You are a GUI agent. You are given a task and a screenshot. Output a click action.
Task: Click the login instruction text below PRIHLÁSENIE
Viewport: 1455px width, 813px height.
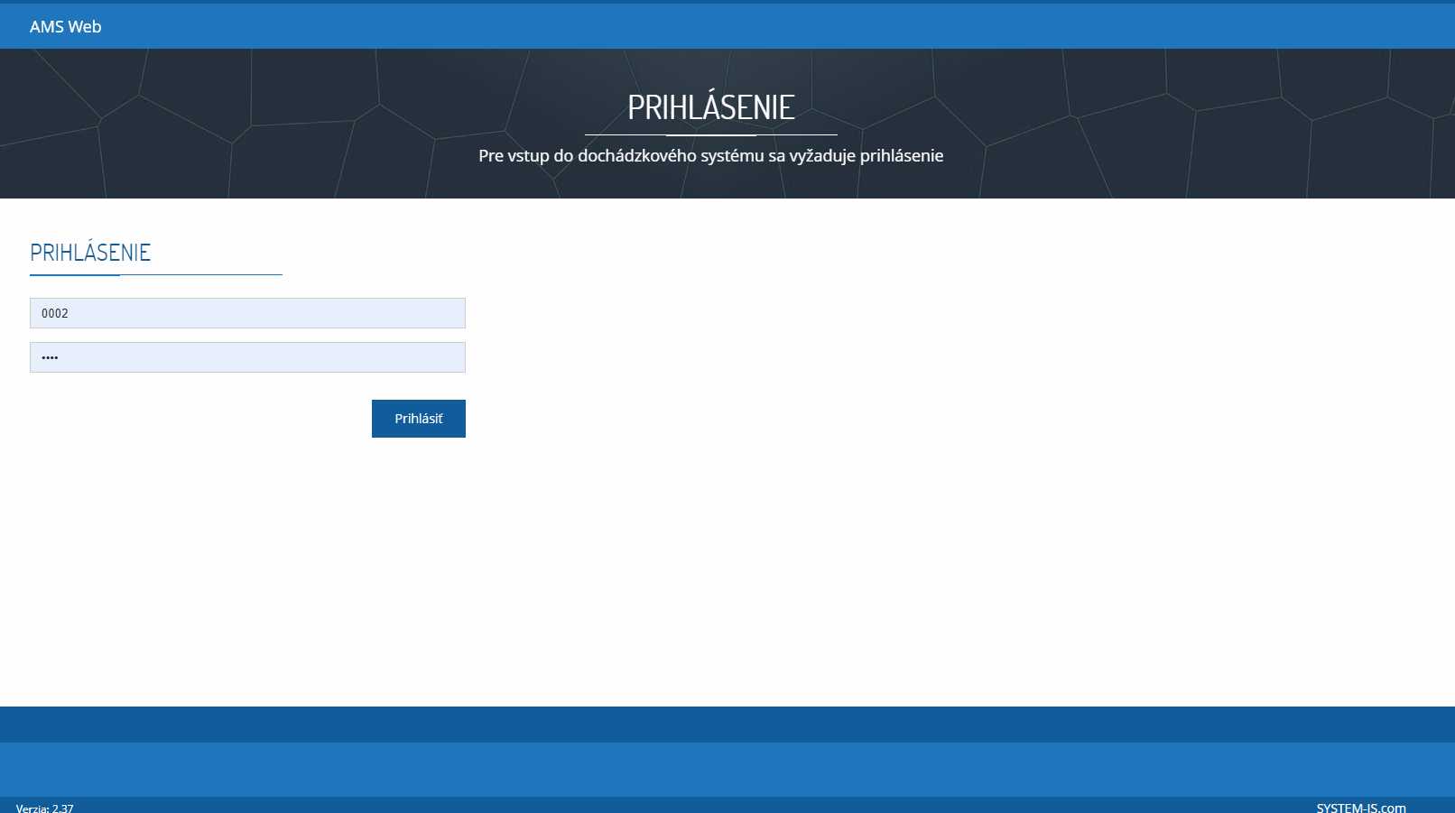click(x=712, y=155)
